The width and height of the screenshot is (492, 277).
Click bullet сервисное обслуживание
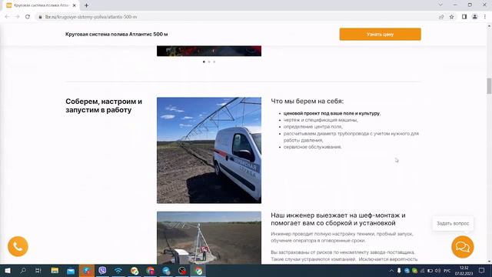click(x=313, y=147)
